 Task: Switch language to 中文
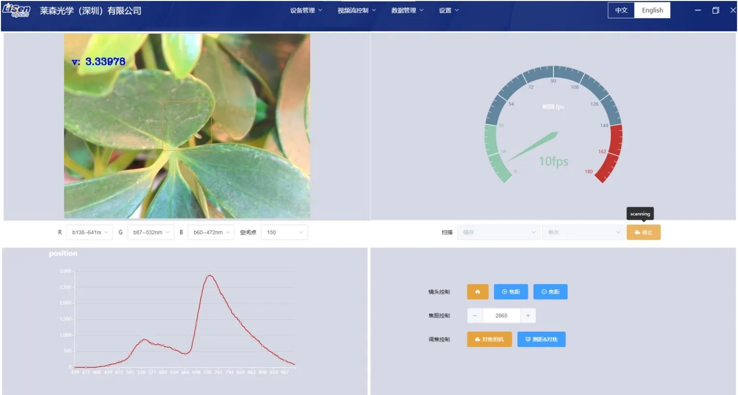point(621,10)
